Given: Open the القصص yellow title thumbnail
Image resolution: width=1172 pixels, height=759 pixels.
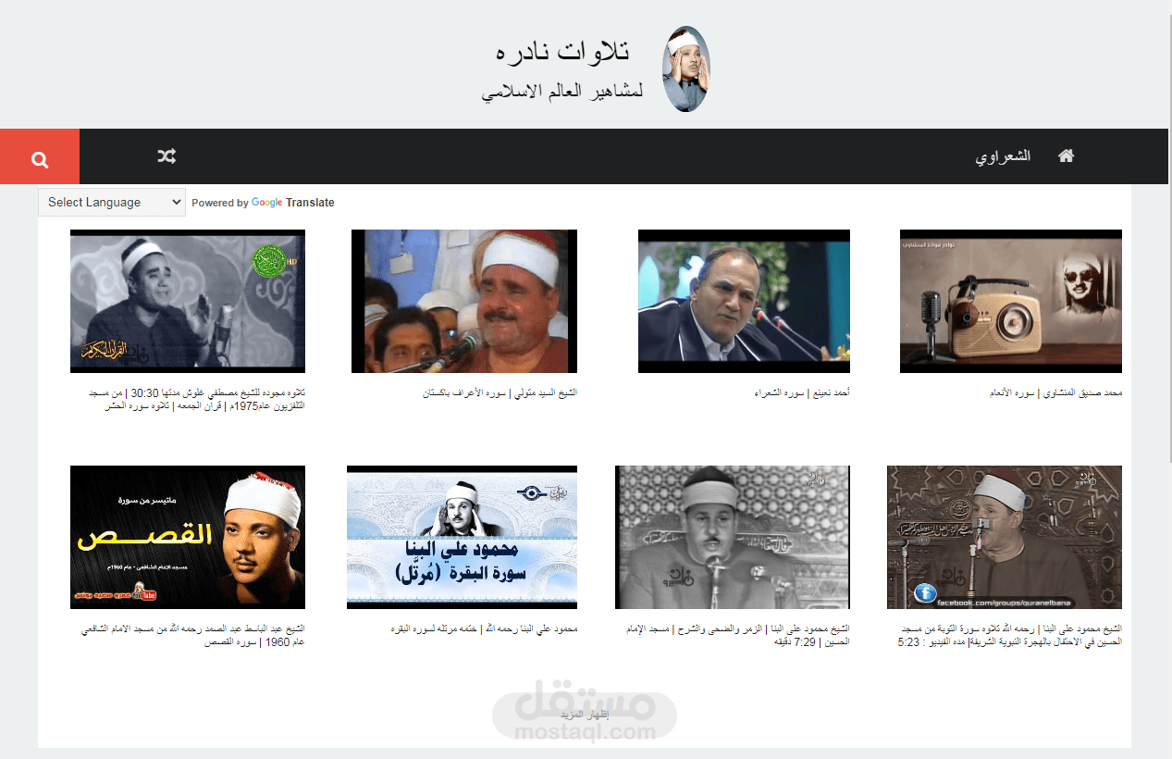Looking at the screenshot, I should (188, 537).
